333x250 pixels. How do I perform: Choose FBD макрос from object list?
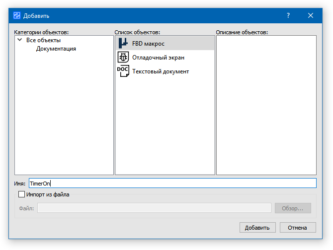[148, 44]
